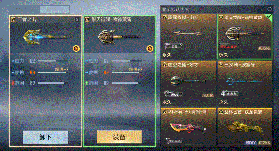Tap skin badge icon on 擎天觉醒 comparison panel
The width and height of the screenshot is (279, 151).
pyautogui.click(x=150, y=48)
